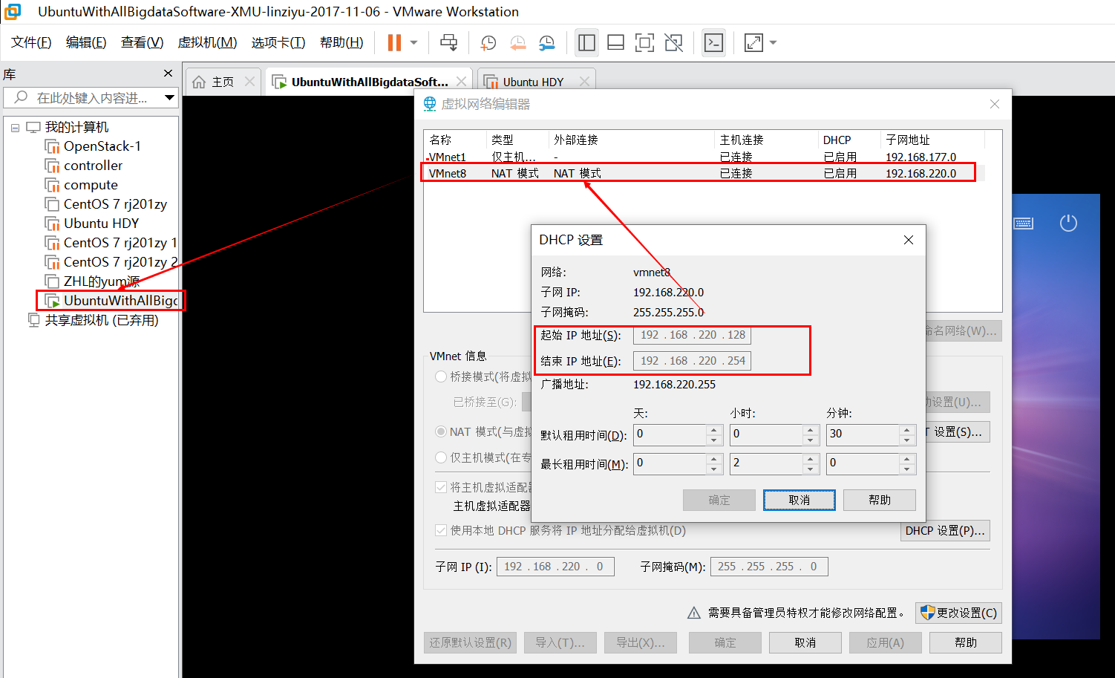Select the NAT 模式 radio button
This screenshot has width=1115, height=678.
coord(441,431)
